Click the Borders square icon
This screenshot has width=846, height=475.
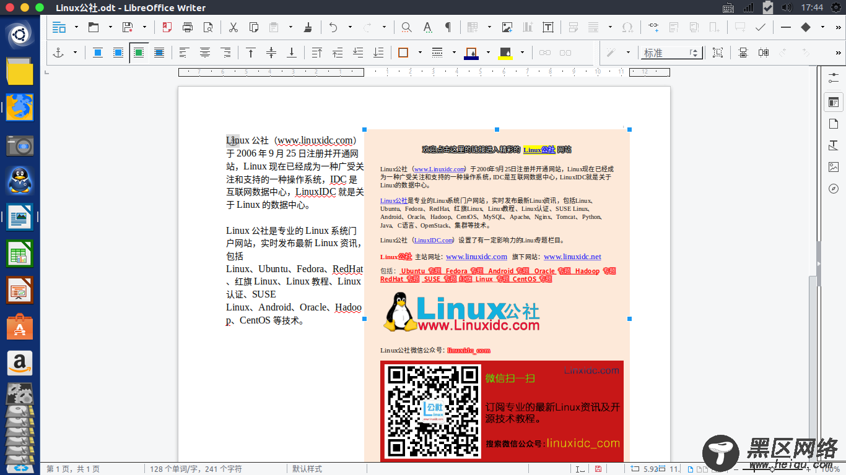pos(403,53)
